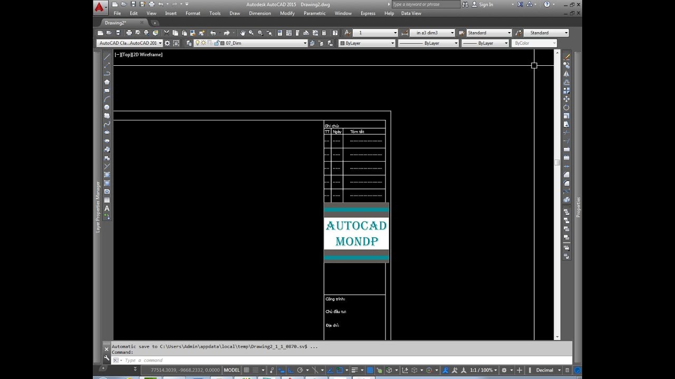The height and width of the screenshot is (379, 675).
Task: Toggle Ortho mode in status bar
Action: point(290,370)
